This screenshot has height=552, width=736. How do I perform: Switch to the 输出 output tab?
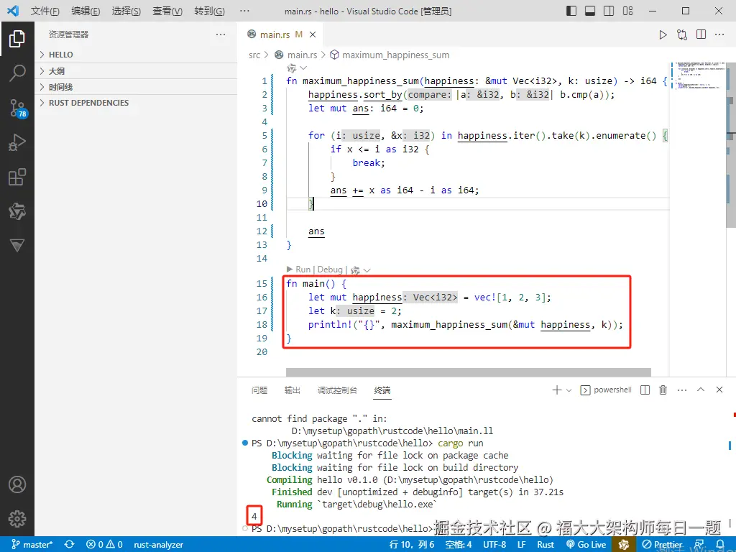click(292, 390)
